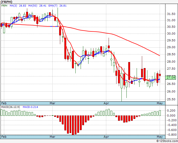178x143 pixels.
Task: Click the MA(50) value 28.41
Action: tap(43, 6)
